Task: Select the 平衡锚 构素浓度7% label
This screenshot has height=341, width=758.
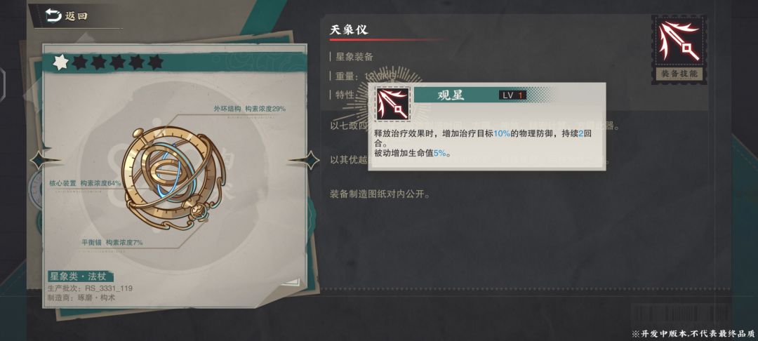Action: [x=112, y=243]
